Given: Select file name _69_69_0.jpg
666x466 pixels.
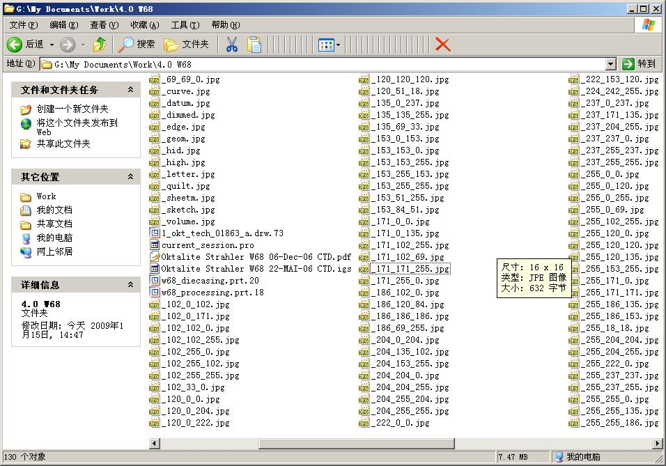Looking at the screenshot, I should click(x=191, y=79).
